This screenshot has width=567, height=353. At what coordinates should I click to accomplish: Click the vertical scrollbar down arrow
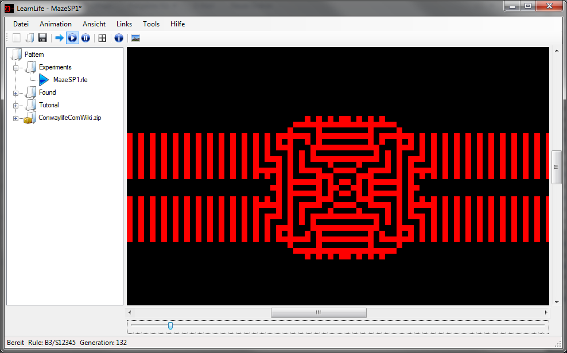coord(556,301)
